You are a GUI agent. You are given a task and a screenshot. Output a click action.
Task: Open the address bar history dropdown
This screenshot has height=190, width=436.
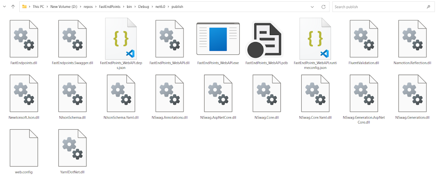pos(312,7)
